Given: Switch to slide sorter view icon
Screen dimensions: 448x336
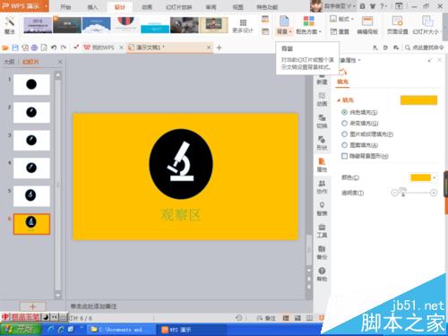Looking at the screenshot, I should point(297,318).
